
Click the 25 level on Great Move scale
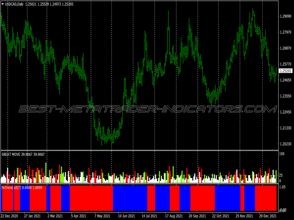coord(281,175)
